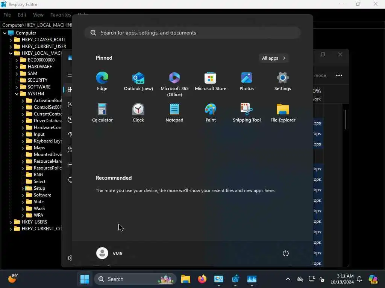Expand the ControlSet001 key

(23, 107)
